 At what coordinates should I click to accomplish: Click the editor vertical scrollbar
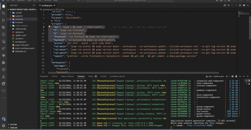250,28
